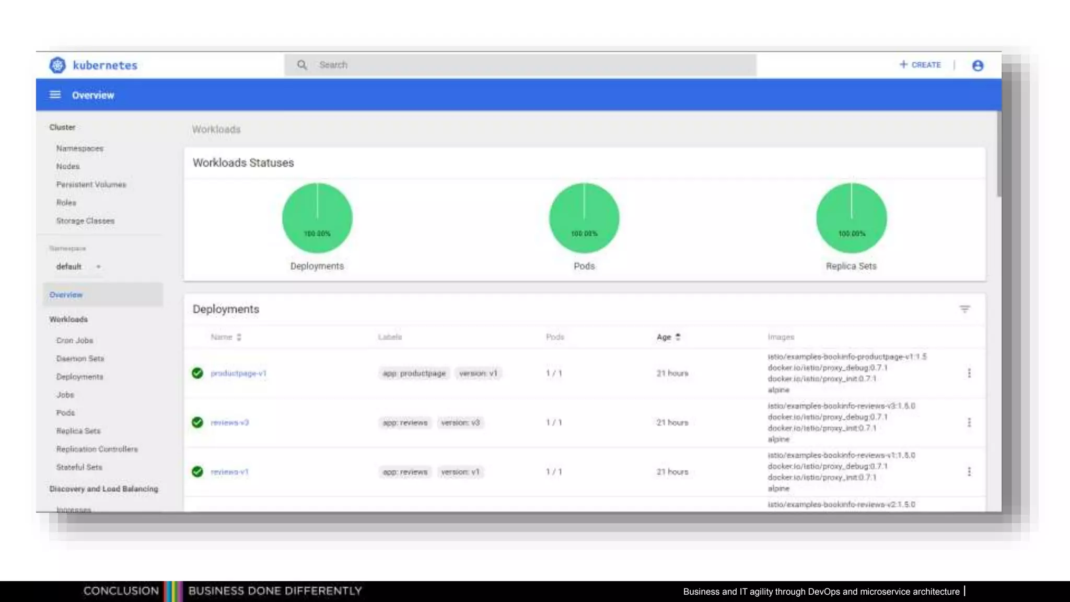Open Jobs in the sidebar

65,395
